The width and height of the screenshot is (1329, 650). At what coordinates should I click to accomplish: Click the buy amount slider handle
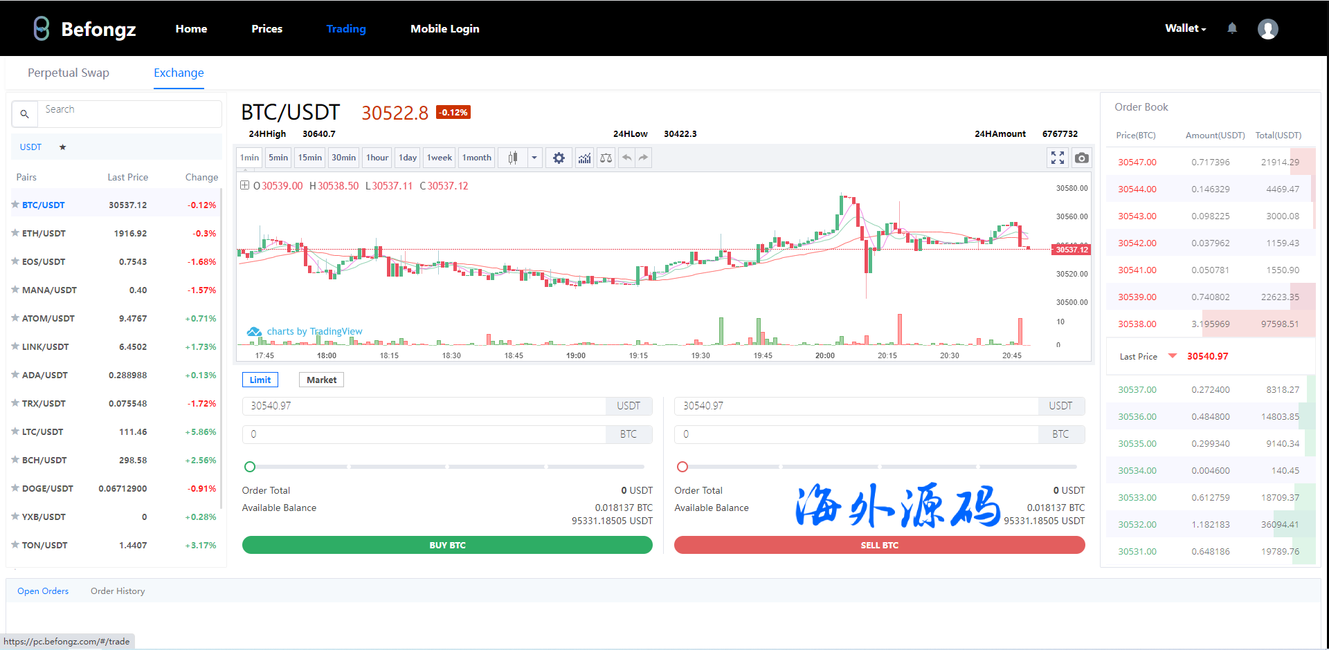coord(250,467)
